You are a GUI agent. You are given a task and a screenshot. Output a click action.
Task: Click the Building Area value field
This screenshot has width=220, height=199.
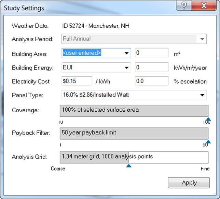tap(152, 53)
